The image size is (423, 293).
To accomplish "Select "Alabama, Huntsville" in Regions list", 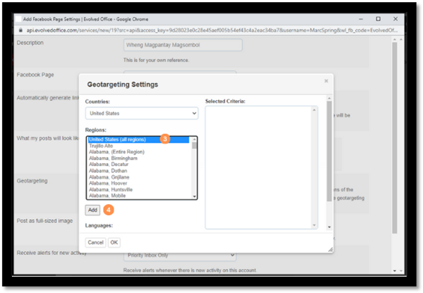I will [111, 189].
